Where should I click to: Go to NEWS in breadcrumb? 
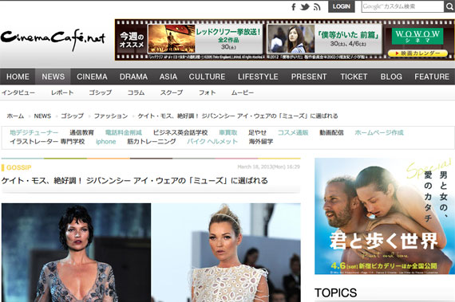tap(42, 116)
